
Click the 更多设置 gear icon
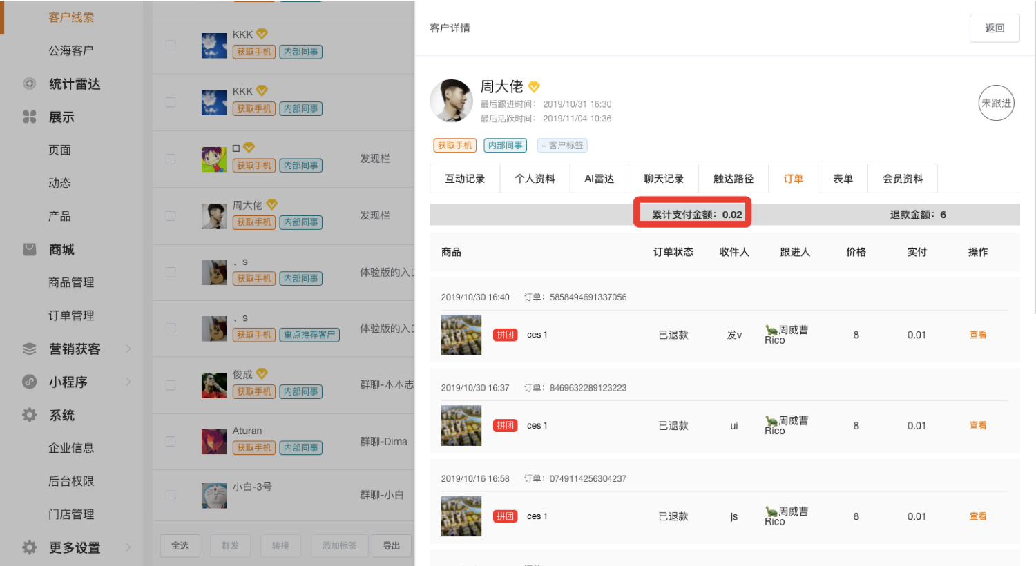pos(29,547)
